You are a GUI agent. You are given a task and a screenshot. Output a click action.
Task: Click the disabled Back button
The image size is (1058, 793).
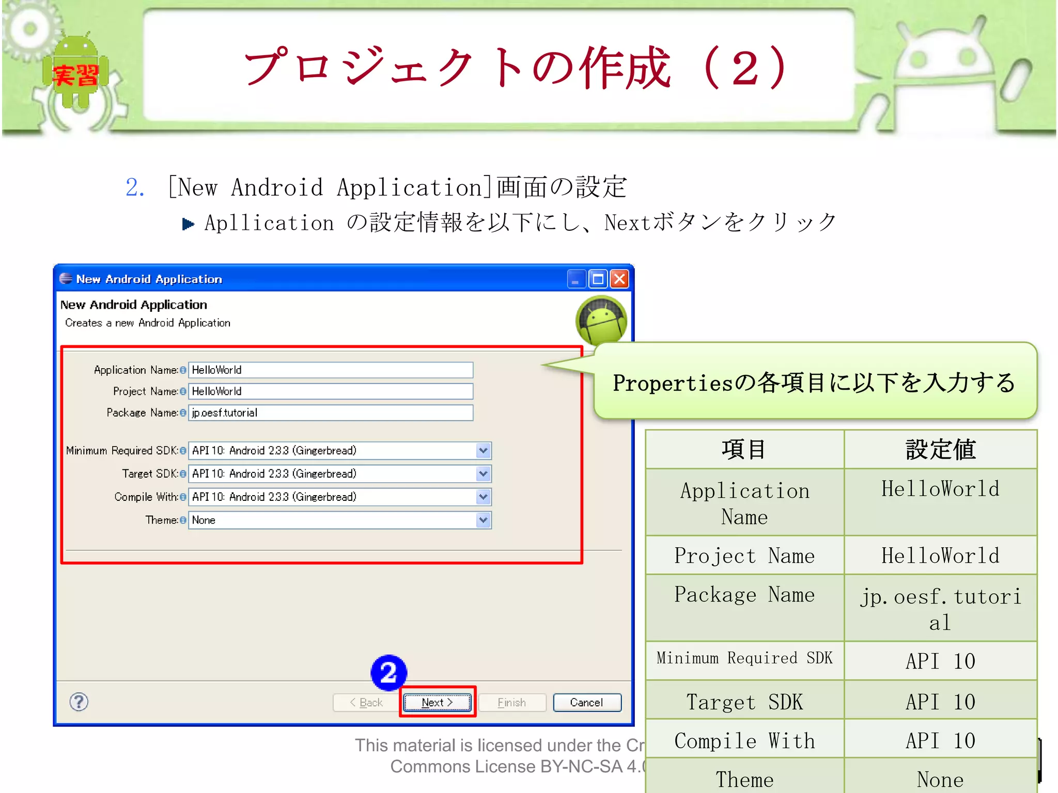(366, 702)
